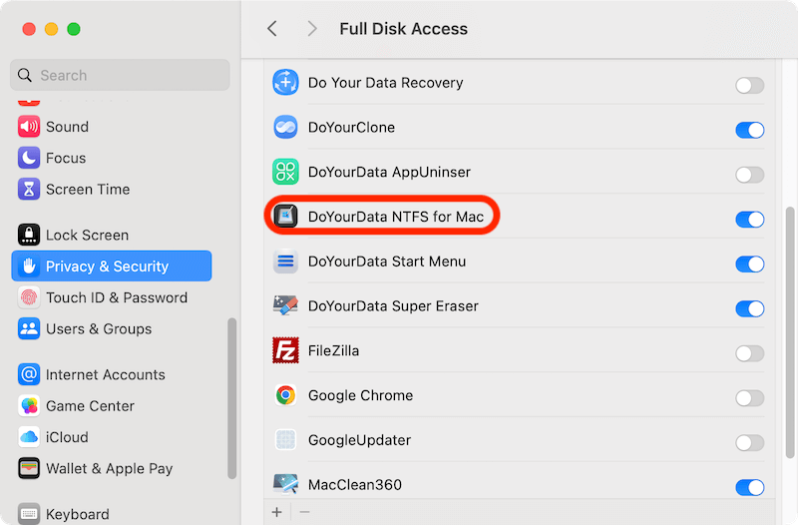Click the Do Your Data Recovery app icon
Viewport: 798px width, 525px height.
pyautogui.click(x=285, y=83)
